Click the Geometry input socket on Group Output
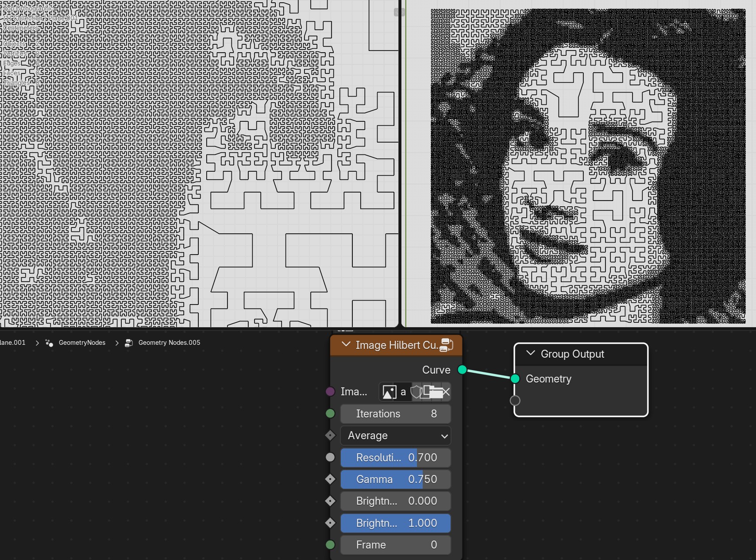756x560 pixels. click(x=515, y=378)
